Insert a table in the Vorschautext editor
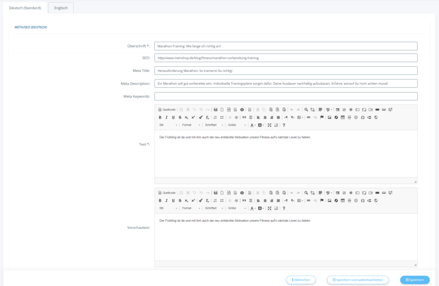 click(343, 200)
